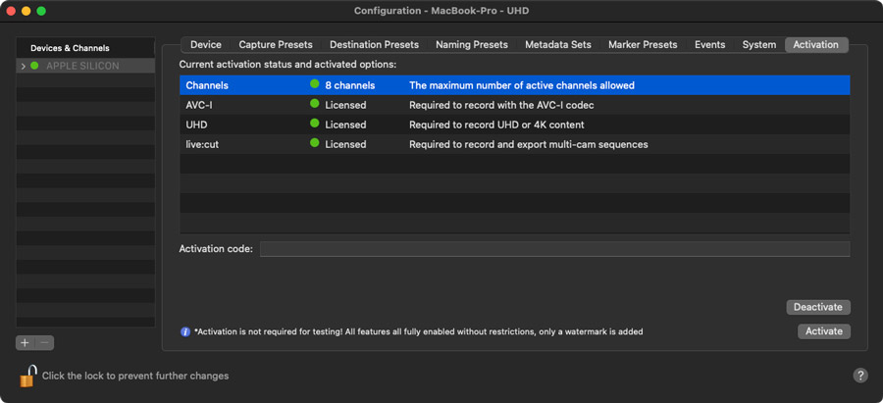Go to the Destination Presets tab
The height and width of the screenshot is (403, 883).
tap(374, 45)
